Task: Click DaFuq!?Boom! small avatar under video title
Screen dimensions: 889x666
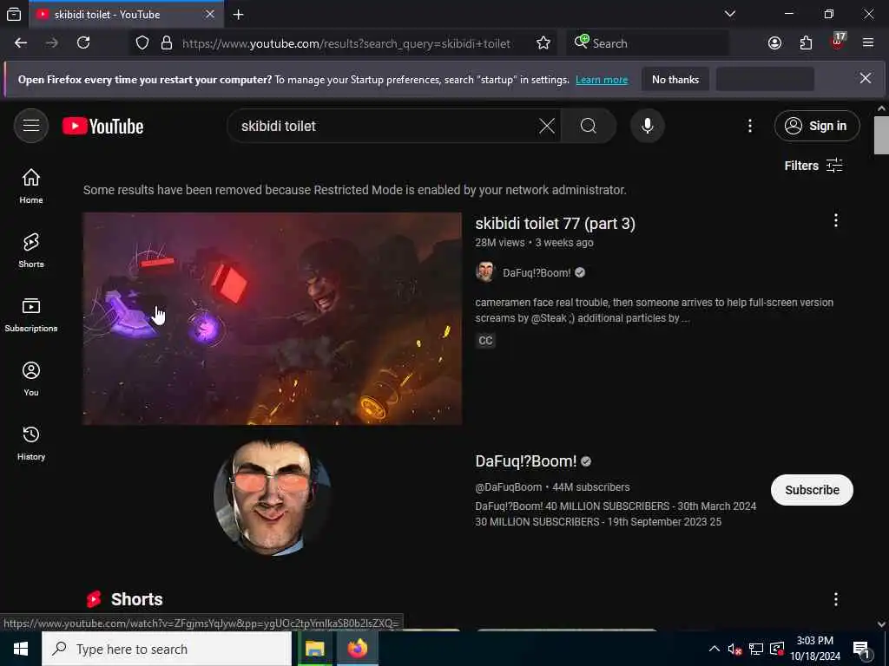Action: 485,272
